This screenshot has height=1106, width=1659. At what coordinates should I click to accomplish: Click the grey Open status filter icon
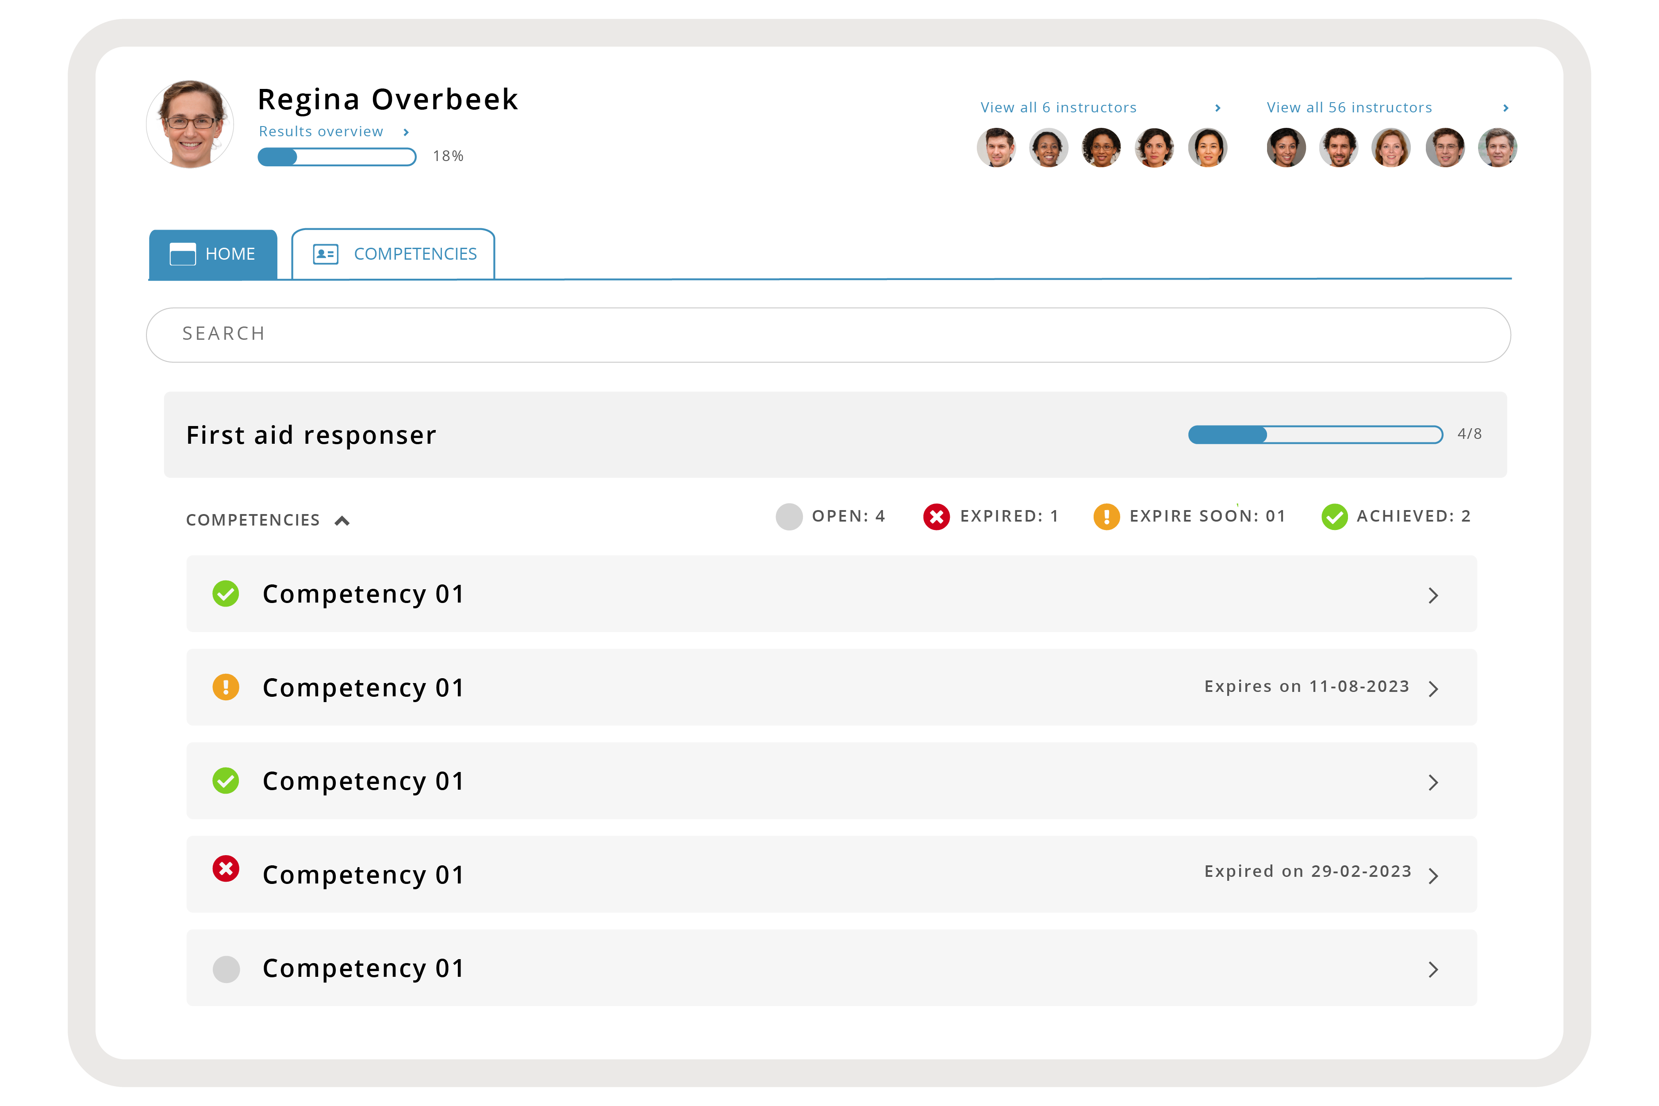point(789,517)
